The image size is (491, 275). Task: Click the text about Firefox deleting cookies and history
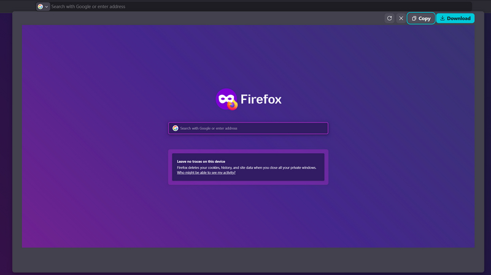(x=247, y=167)
